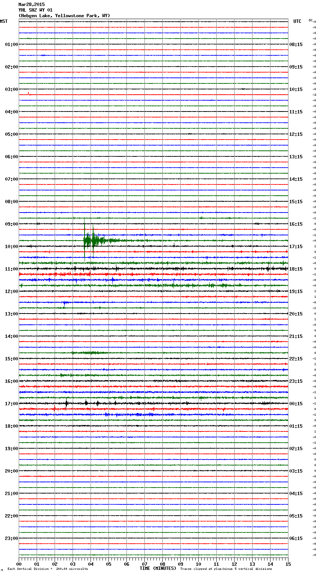Click the TIME (MINUTES) axis title

[158, 568]
